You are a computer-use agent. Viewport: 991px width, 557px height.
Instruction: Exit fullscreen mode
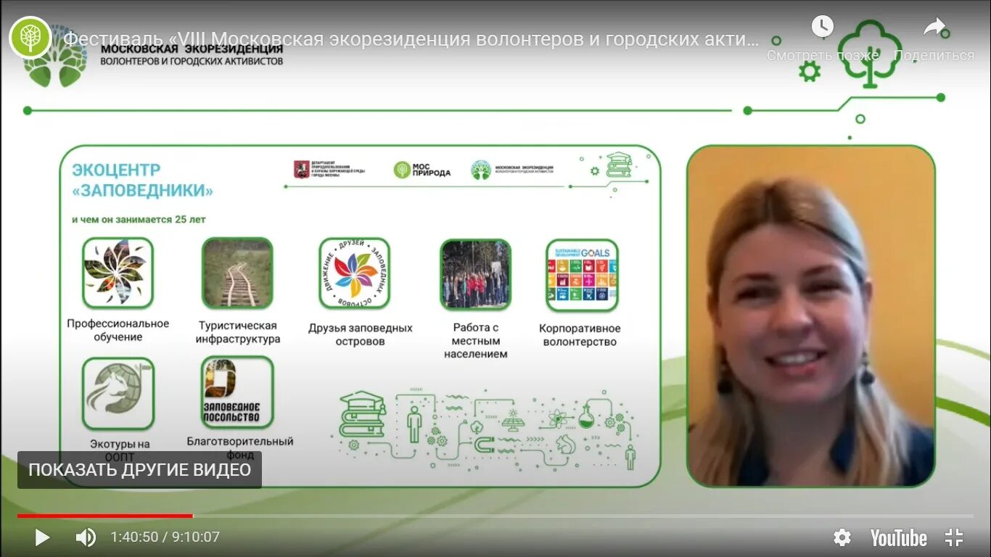point(954,537)
